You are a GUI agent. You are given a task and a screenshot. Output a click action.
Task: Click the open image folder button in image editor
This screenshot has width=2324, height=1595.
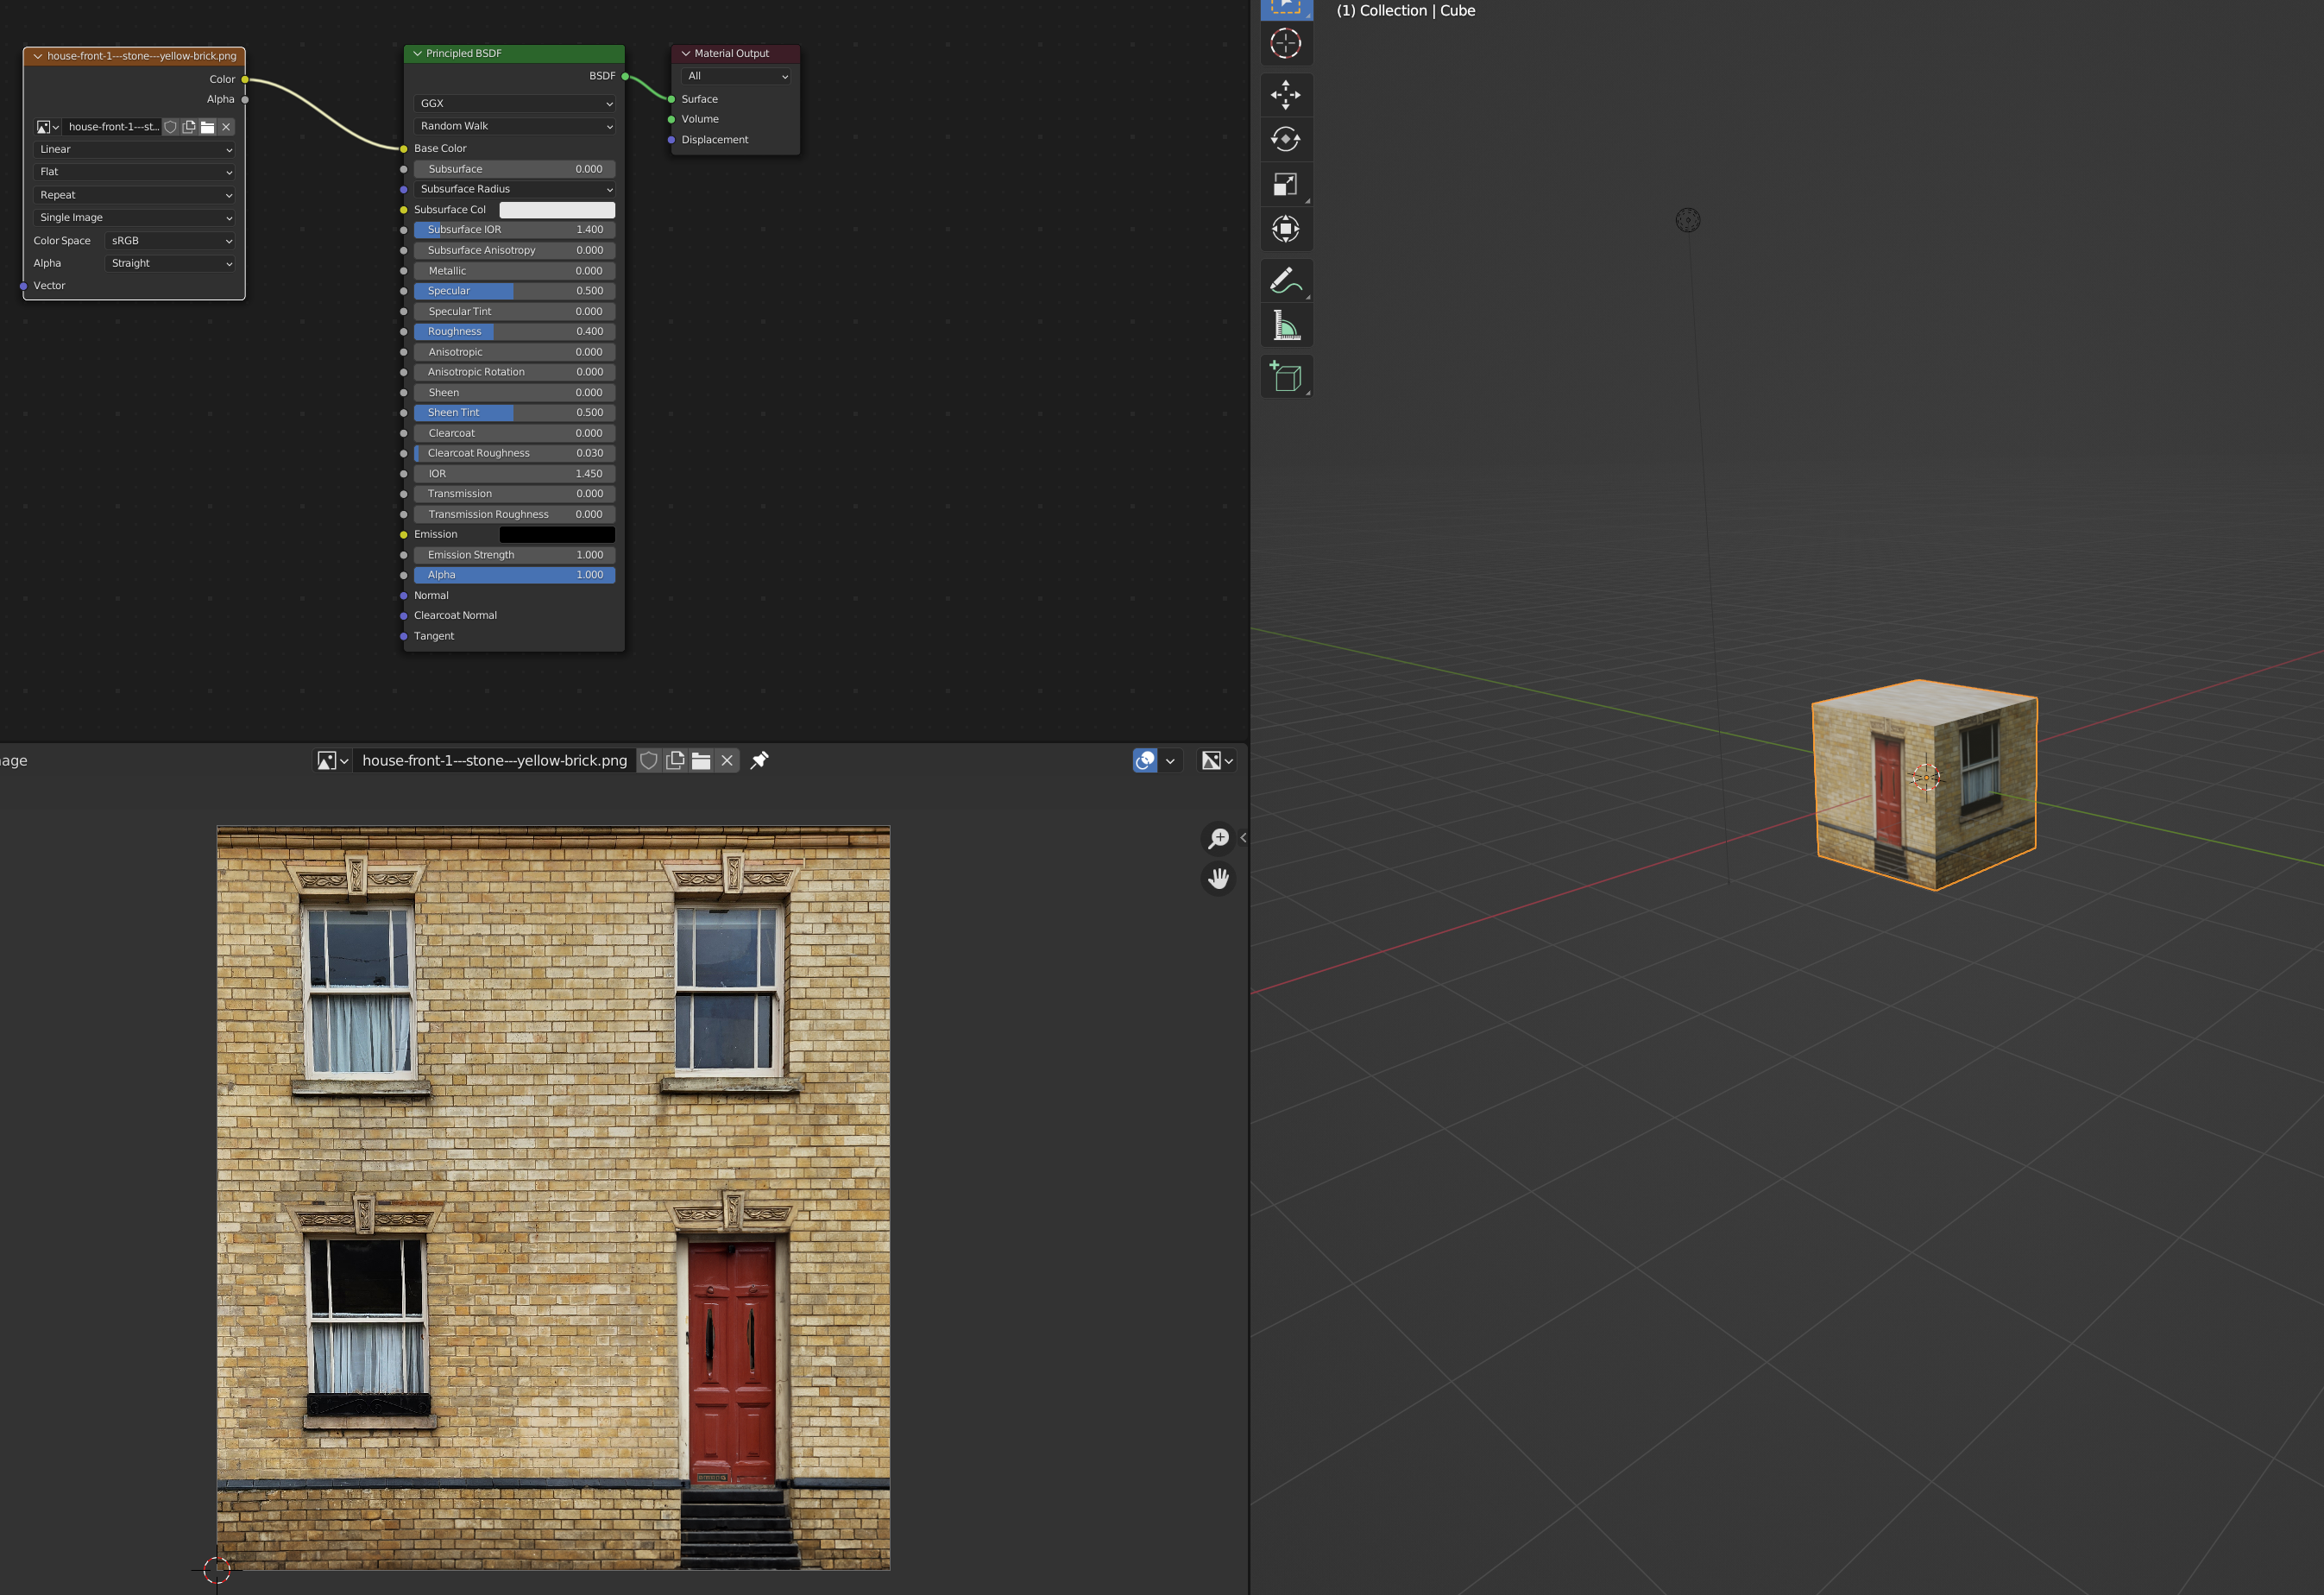click(x=701, y=760)
